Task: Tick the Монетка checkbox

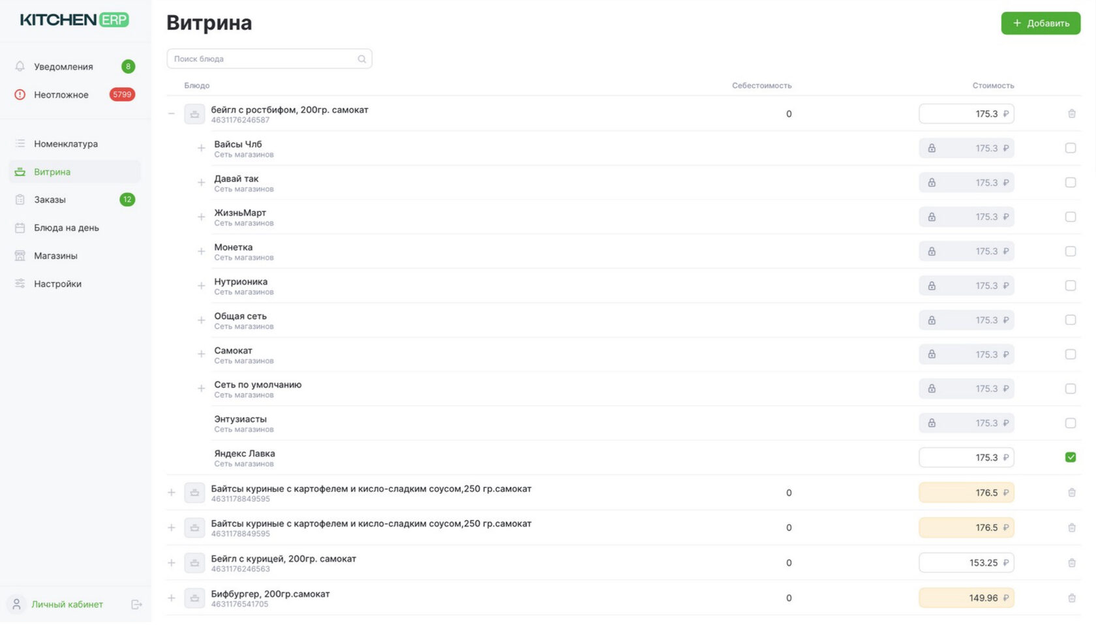Action: coord(1070,251)
